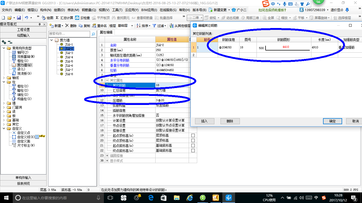This screenshot has width=362, height=203.
Task: Click 屏幕旋转 screen rotate tool
Action: click(320, 18)
